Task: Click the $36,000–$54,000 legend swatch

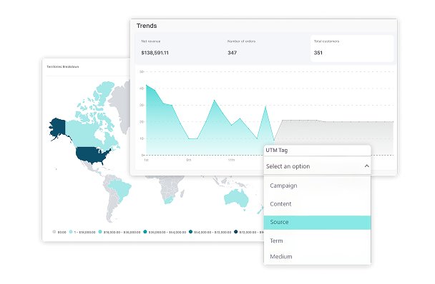Action: coord(145,232)
